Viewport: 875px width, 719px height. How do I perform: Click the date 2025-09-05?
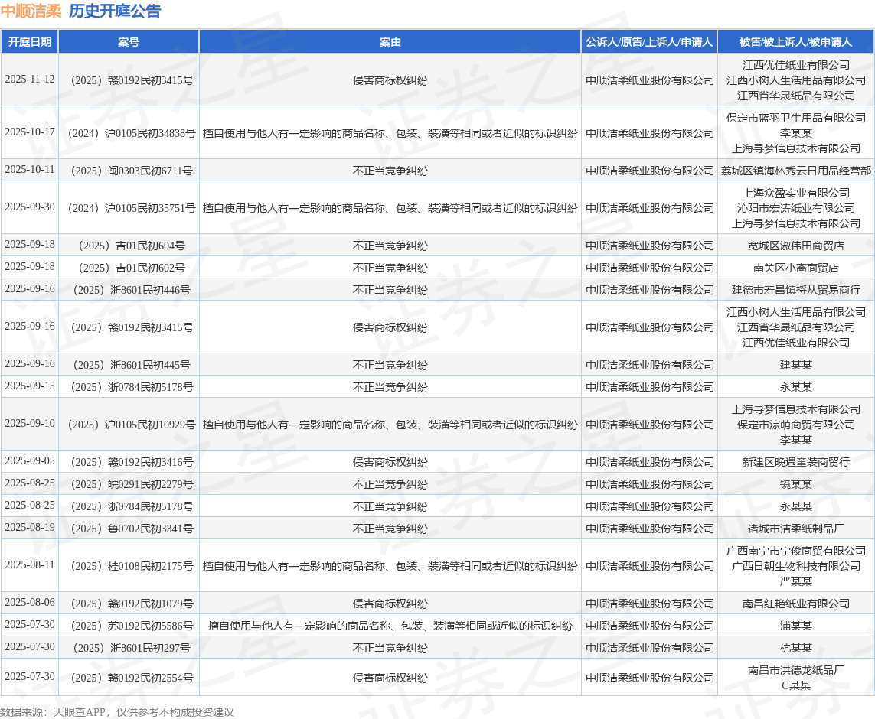[x=30, y=461]
